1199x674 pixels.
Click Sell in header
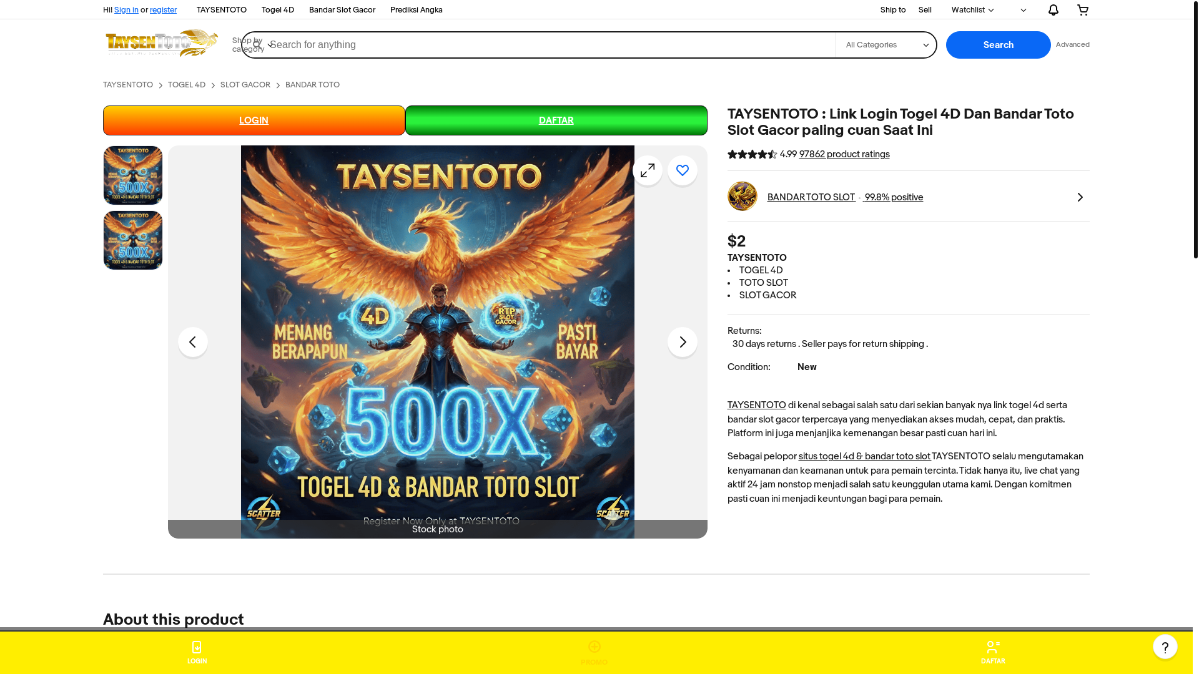925,10
